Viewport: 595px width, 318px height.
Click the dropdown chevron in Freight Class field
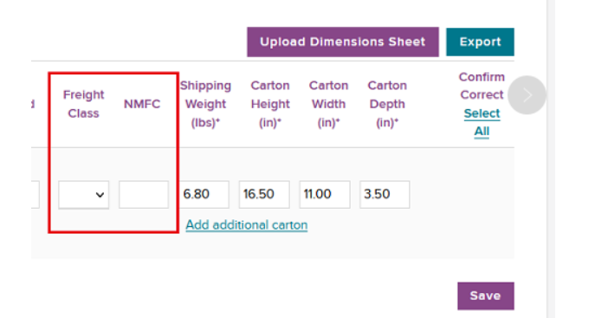100,195
